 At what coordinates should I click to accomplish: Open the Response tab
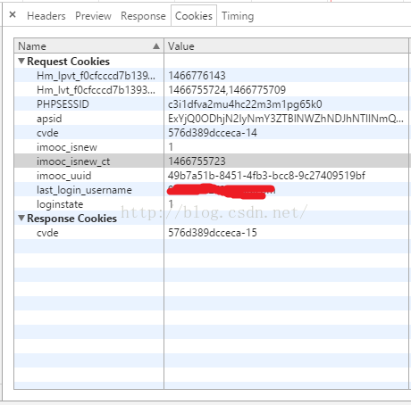point(143,16)
